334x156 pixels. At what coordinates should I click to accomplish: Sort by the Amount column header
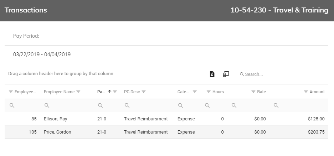(317, 92)
